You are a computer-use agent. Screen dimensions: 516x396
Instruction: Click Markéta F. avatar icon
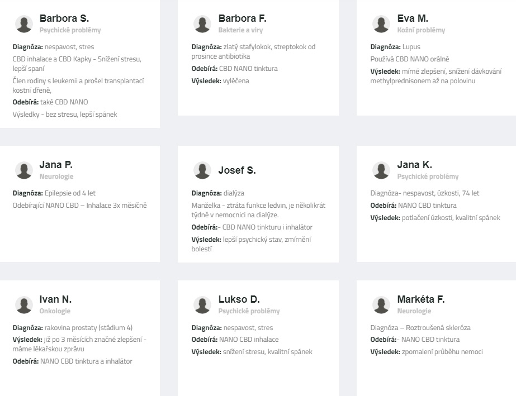click(381, 305)
